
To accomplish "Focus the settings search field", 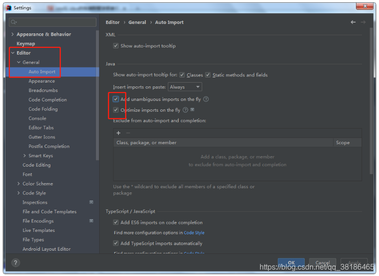I will [x=53, y=22].
